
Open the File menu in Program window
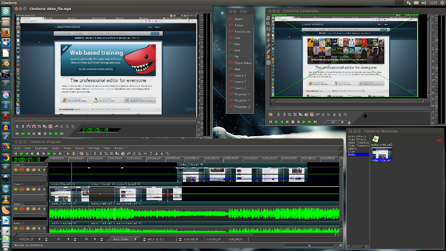(x=17, y=148)
